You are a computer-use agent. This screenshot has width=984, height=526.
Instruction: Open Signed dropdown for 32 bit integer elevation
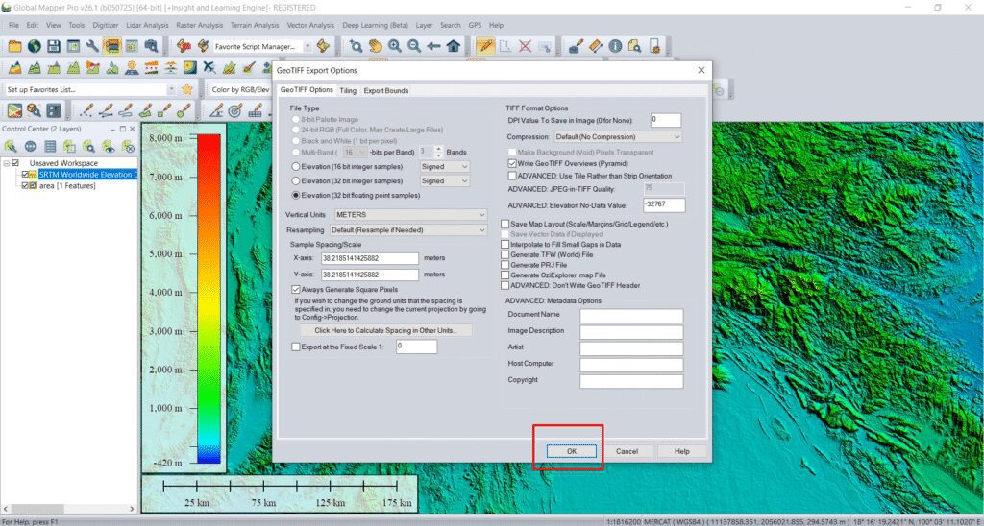pos(444,181)
